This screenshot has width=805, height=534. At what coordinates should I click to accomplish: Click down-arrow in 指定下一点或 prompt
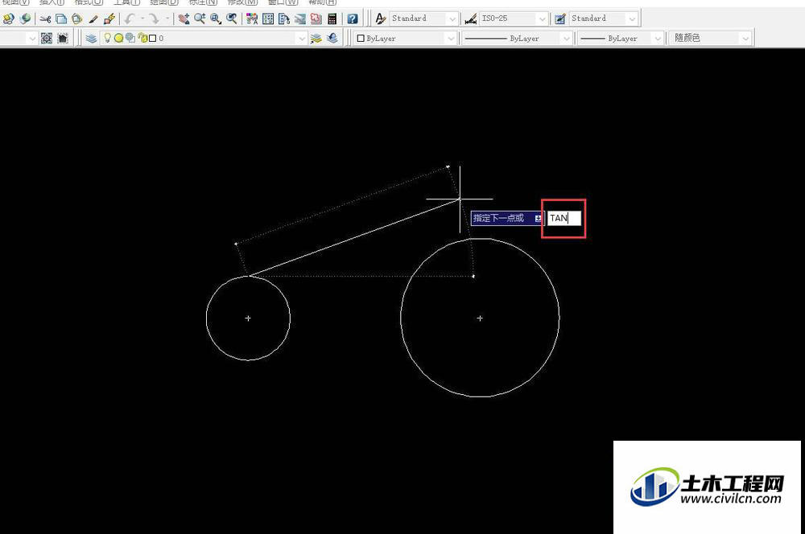[538, 219]
